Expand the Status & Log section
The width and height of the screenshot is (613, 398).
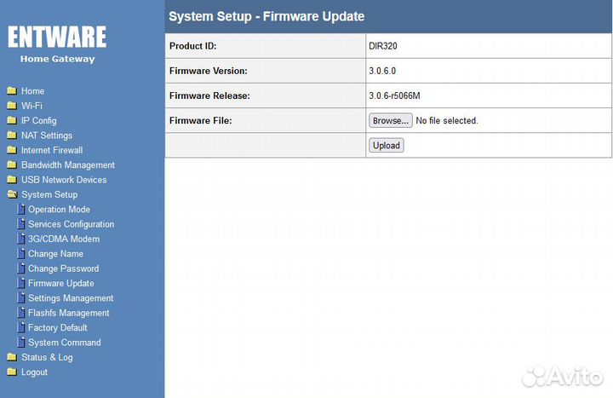point(47,358)
